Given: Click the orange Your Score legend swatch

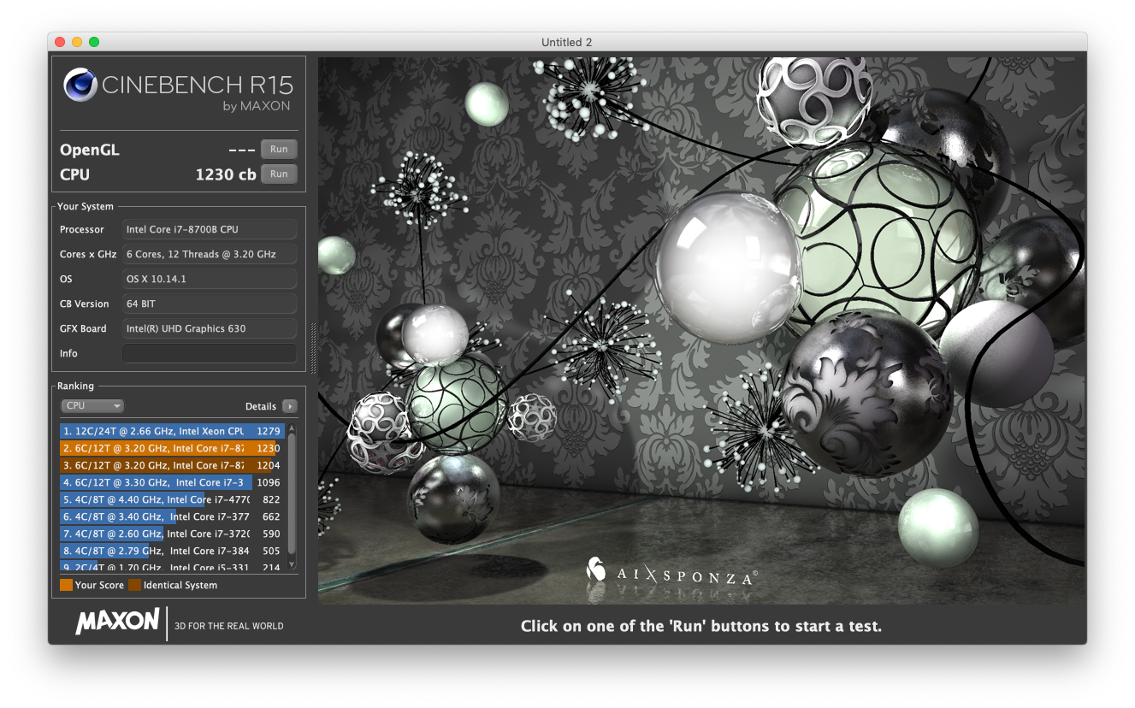Looking at the screenshot, I should pos(66,585).
